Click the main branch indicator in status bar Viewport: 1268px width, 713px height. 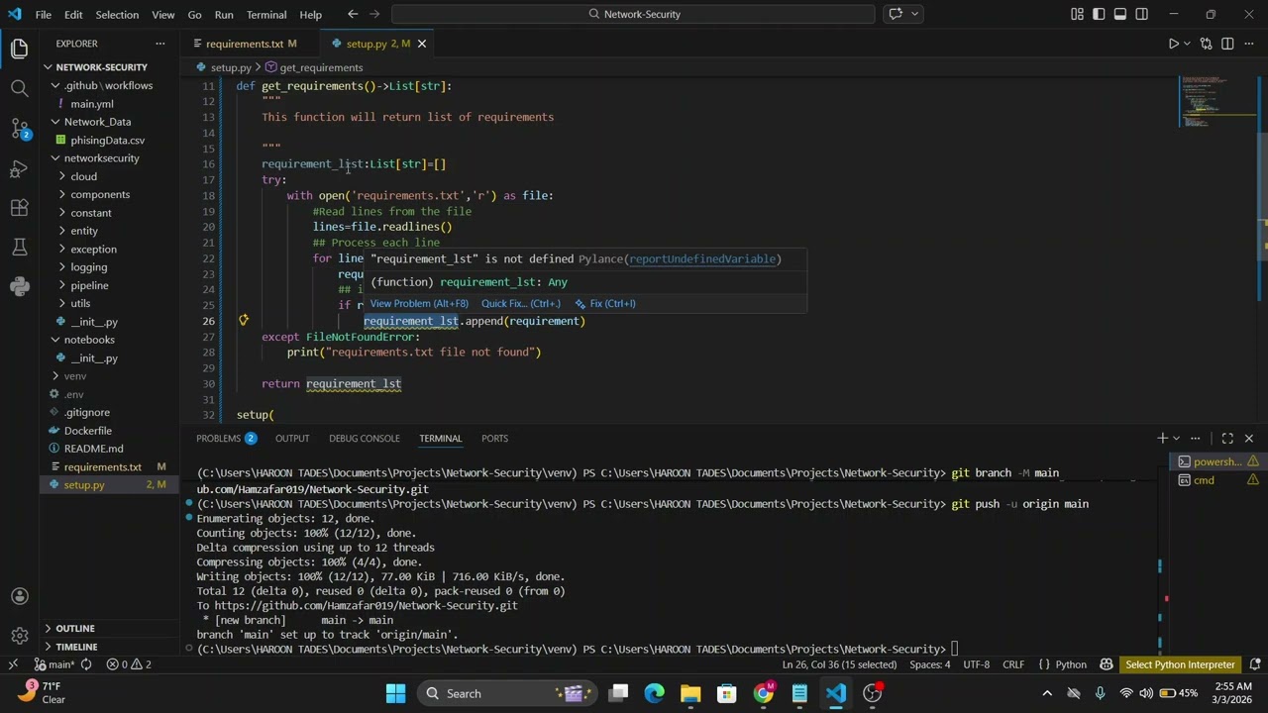54,664
